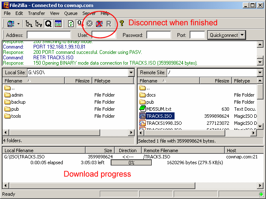266x199 pixels.
Task: Click the Cancel operation icon
Action: [89, 24]
